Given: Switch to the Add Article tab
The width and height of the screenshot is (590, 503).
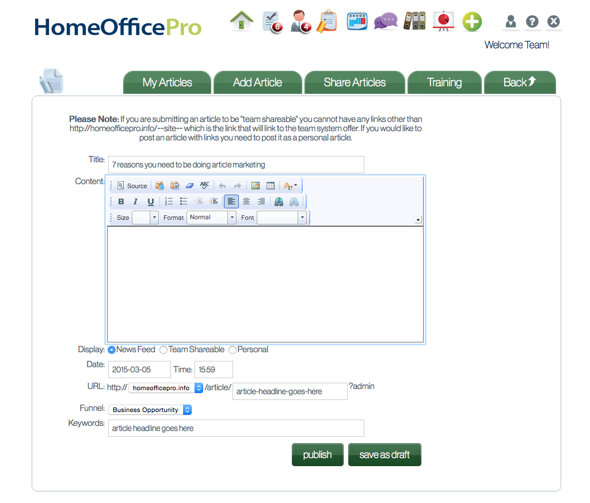Looking at the screenshot, I should (257, 82).
